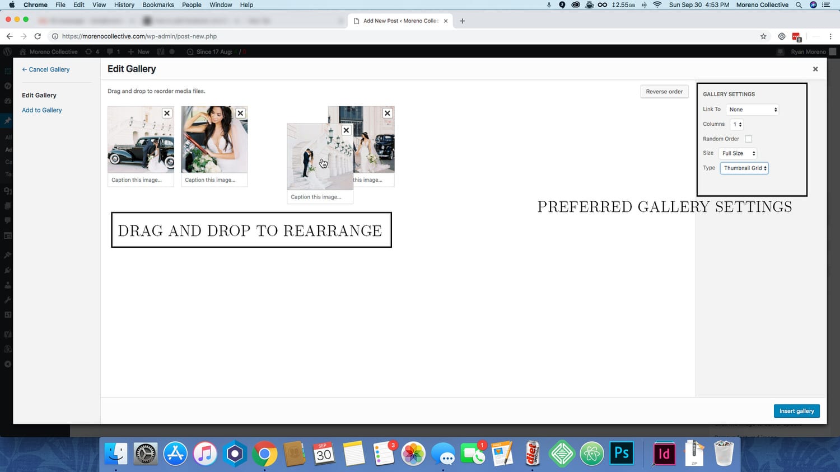Go to Add to Gallery

(42, 110)
